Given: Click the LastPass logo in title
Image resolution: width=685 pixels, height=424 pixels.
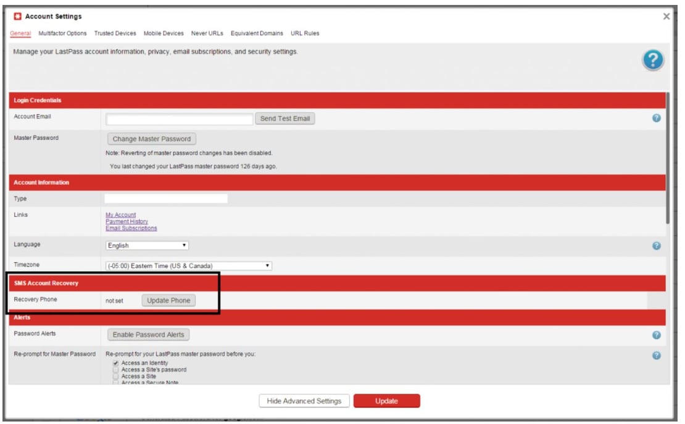Looking at the screenshot, I should (x=17, y=16).
